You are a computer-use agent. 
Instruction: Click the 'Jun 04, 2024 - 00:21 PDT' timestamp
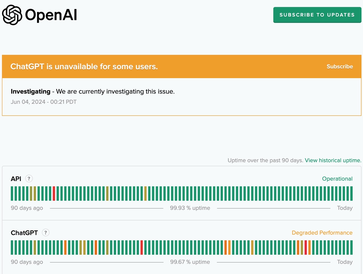click(x=44, y=102)
